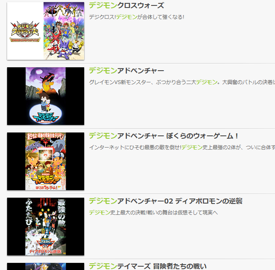Open the デジモンアドベンチャー title link
Screen dimensions: 275x270
tap(126, 71)
